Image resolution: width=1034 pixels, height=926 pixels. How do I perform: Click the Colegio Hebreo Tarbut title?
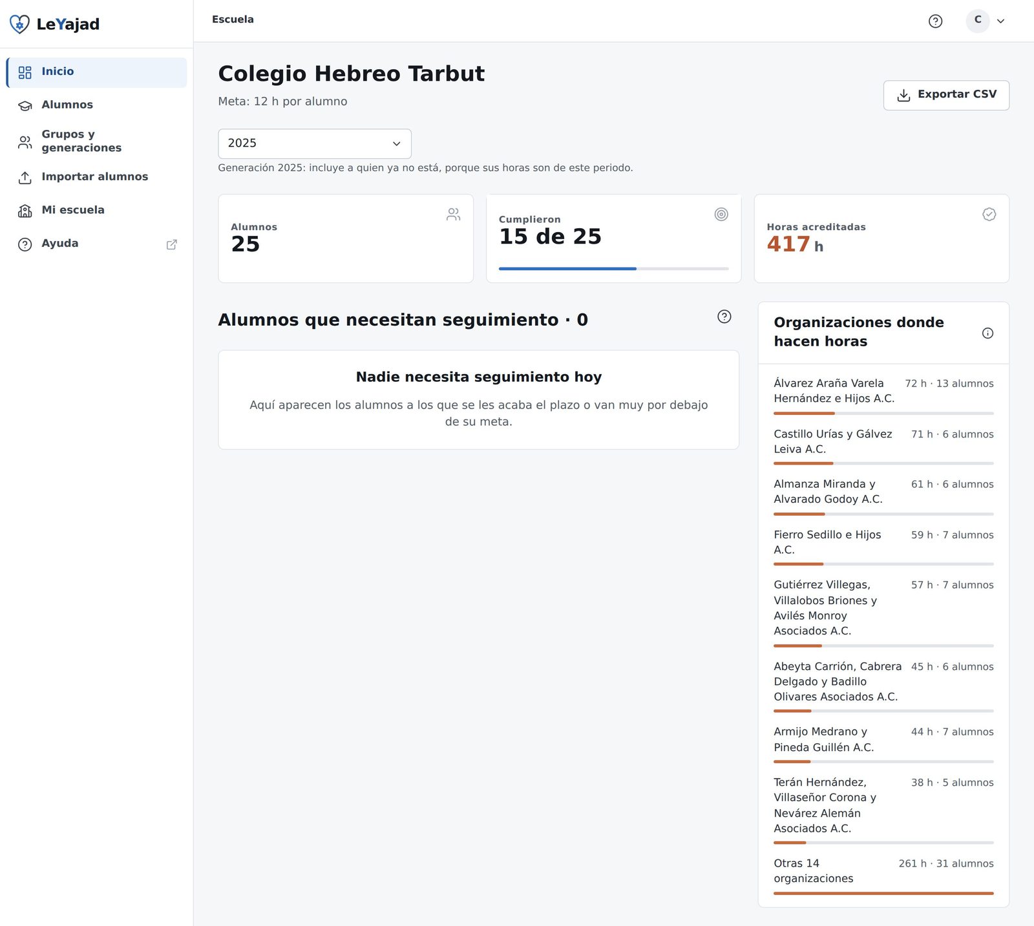[351, 74]
